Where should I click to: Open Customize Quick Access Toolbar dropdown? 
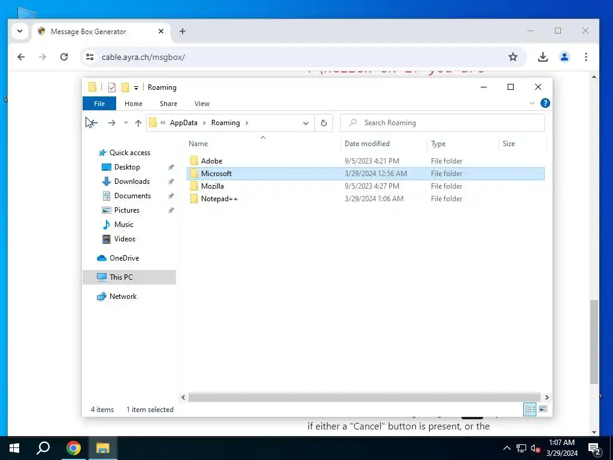tap(136, 87)
